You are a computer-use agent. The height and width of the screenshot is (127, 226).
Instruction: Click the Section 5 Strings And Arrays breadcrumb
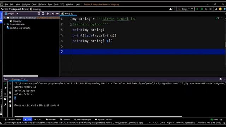(x=14, y=9)
